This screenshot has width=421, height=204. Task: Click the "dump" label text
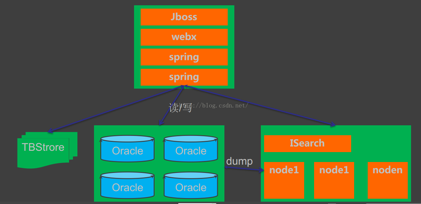tap(239, 161)
